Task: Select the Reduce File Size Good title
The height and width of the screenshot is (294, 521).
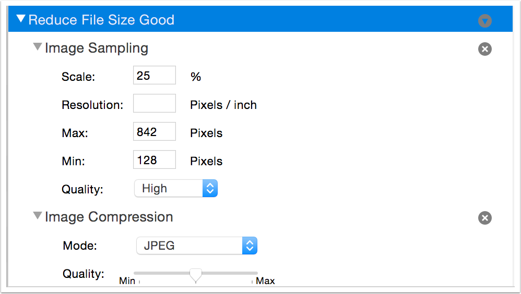Action: click(x=101, y=20)
